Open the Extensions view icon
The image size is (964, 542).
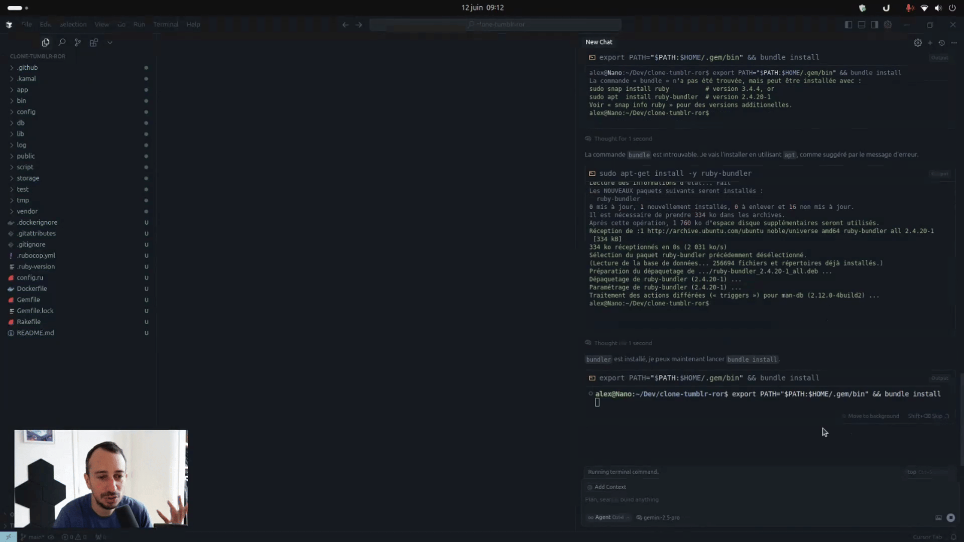click(93, 43)
